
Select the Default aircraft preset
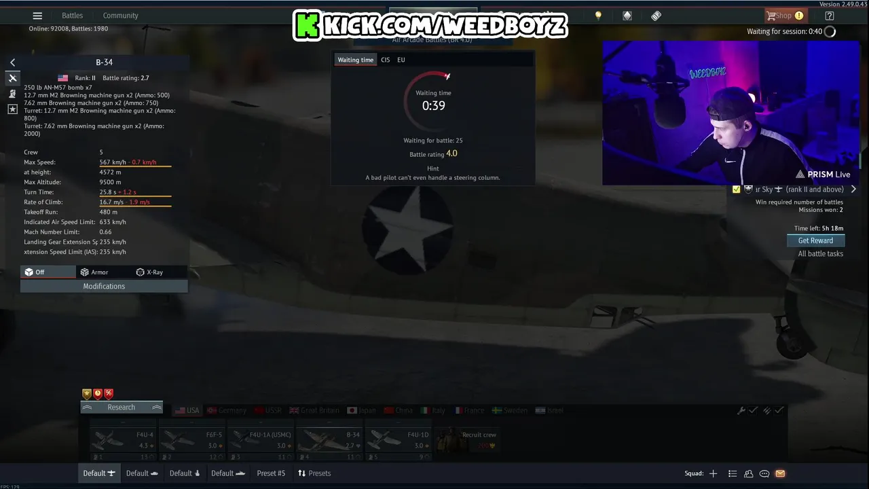[x=99, y=473]
